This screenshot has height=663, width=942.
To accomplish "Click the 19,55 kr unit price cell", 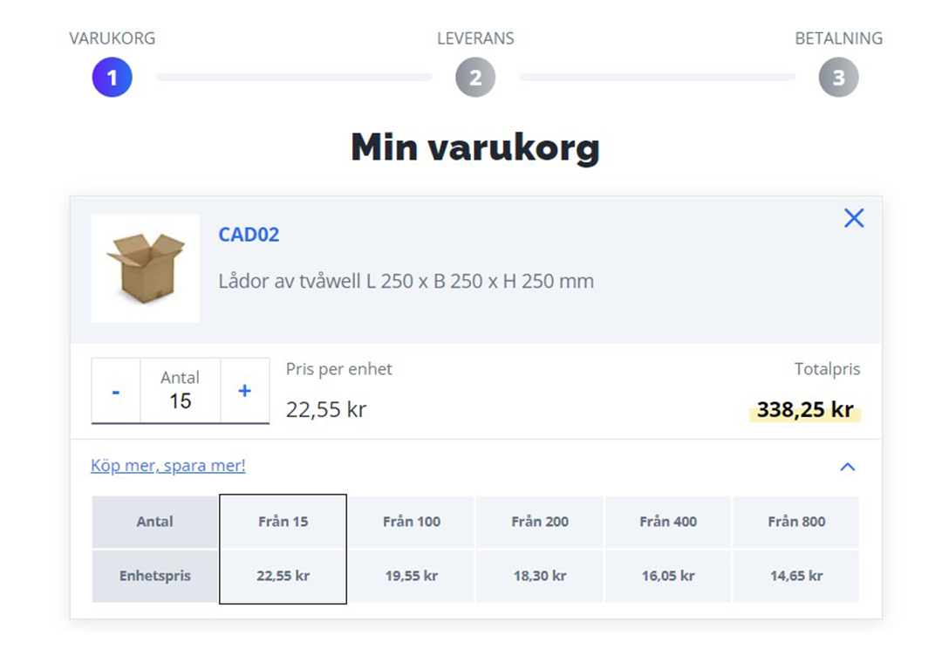I will (412, 576).
